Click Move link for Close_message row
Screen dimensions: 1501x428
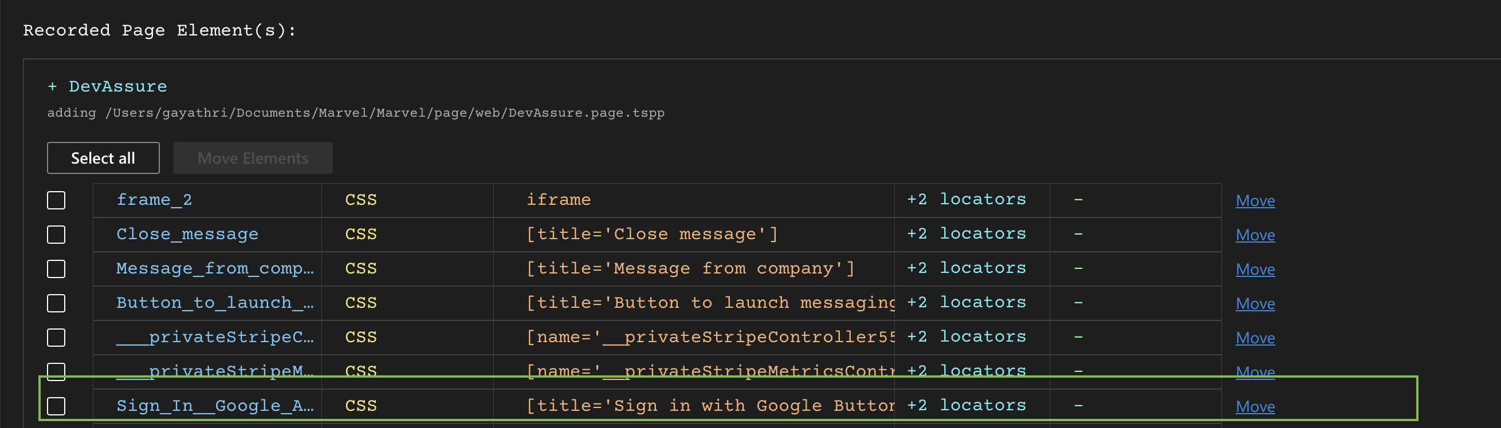[1255, 235]
